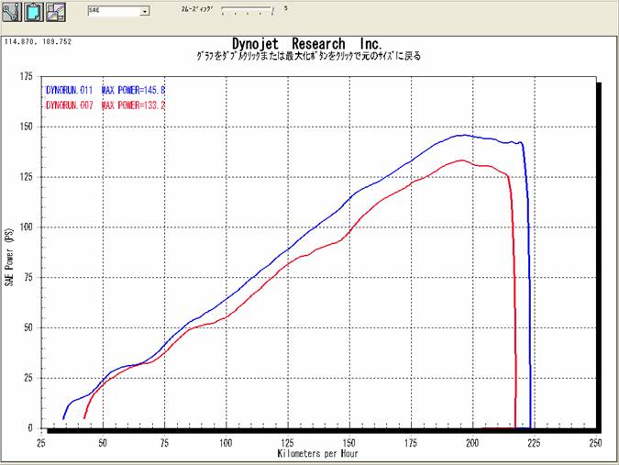Click the blue MAX POWER=145.8 label

[134, 91]
